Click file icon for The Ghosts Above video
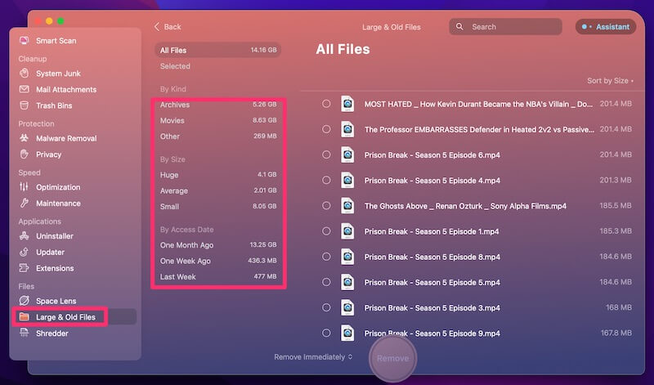The image size is (654, 385). pos(347,206)
